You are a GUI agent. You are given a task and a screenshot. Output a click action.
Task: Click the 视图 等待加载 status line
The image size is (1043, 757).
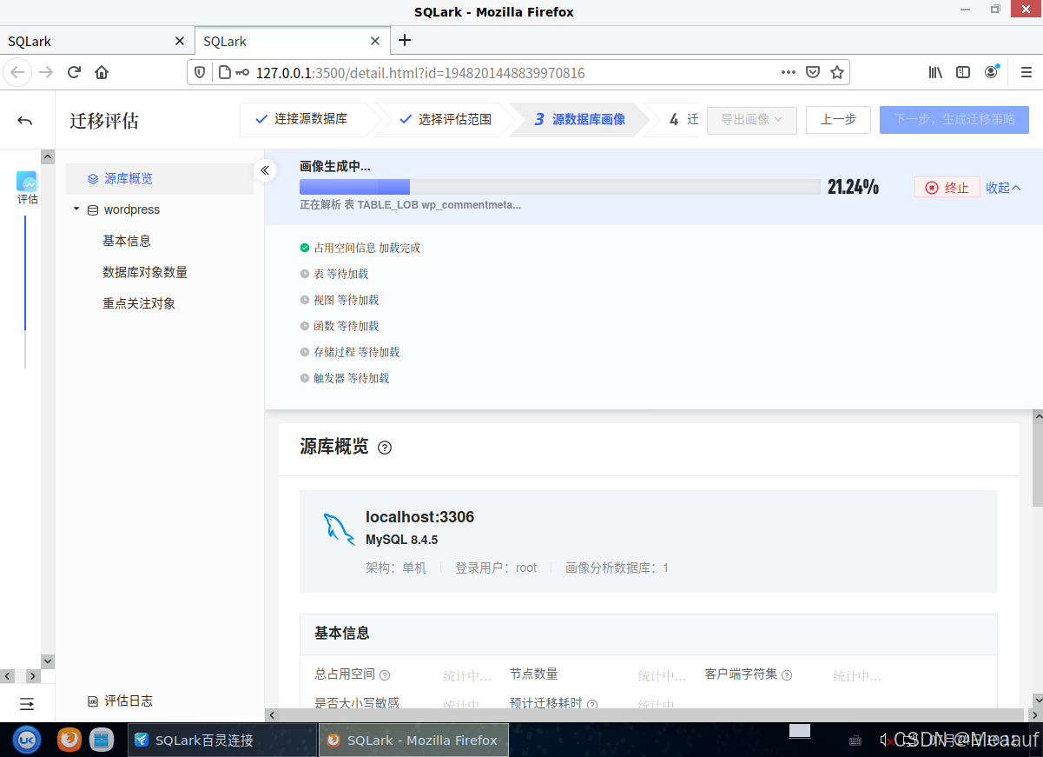pos(340,300)
